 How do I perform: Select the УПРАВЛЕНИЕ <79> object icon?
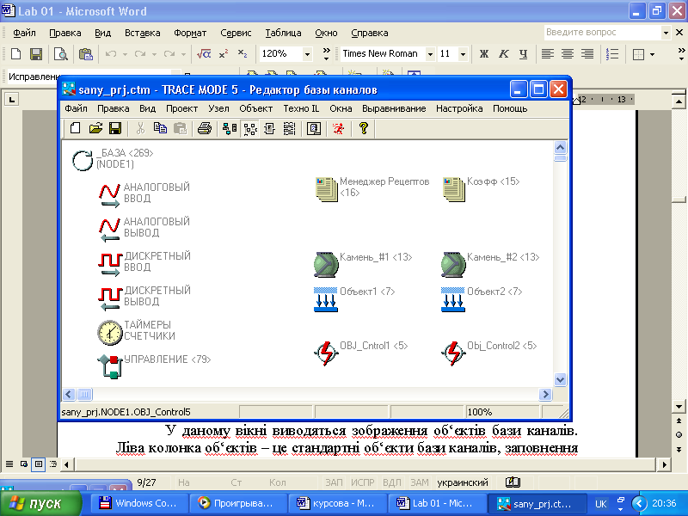(110, 366)
